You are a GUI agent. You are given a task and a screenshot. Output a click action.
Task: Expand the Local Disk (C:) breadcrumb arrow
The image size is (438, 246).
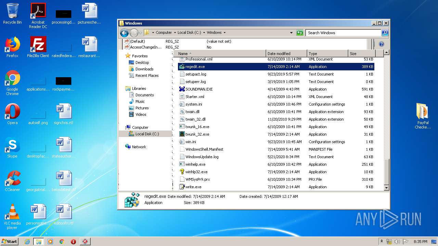coord(204,33)
